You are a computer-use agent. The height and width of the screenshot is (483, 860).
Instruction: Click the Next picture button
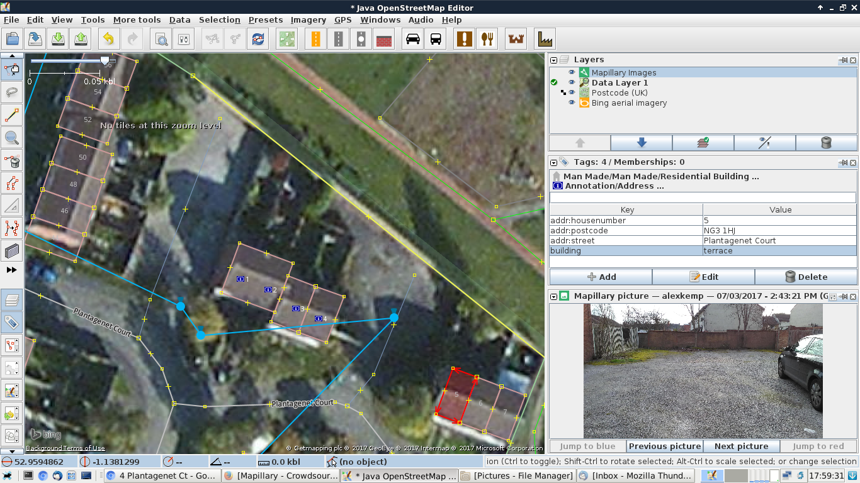tap(741, 447)
